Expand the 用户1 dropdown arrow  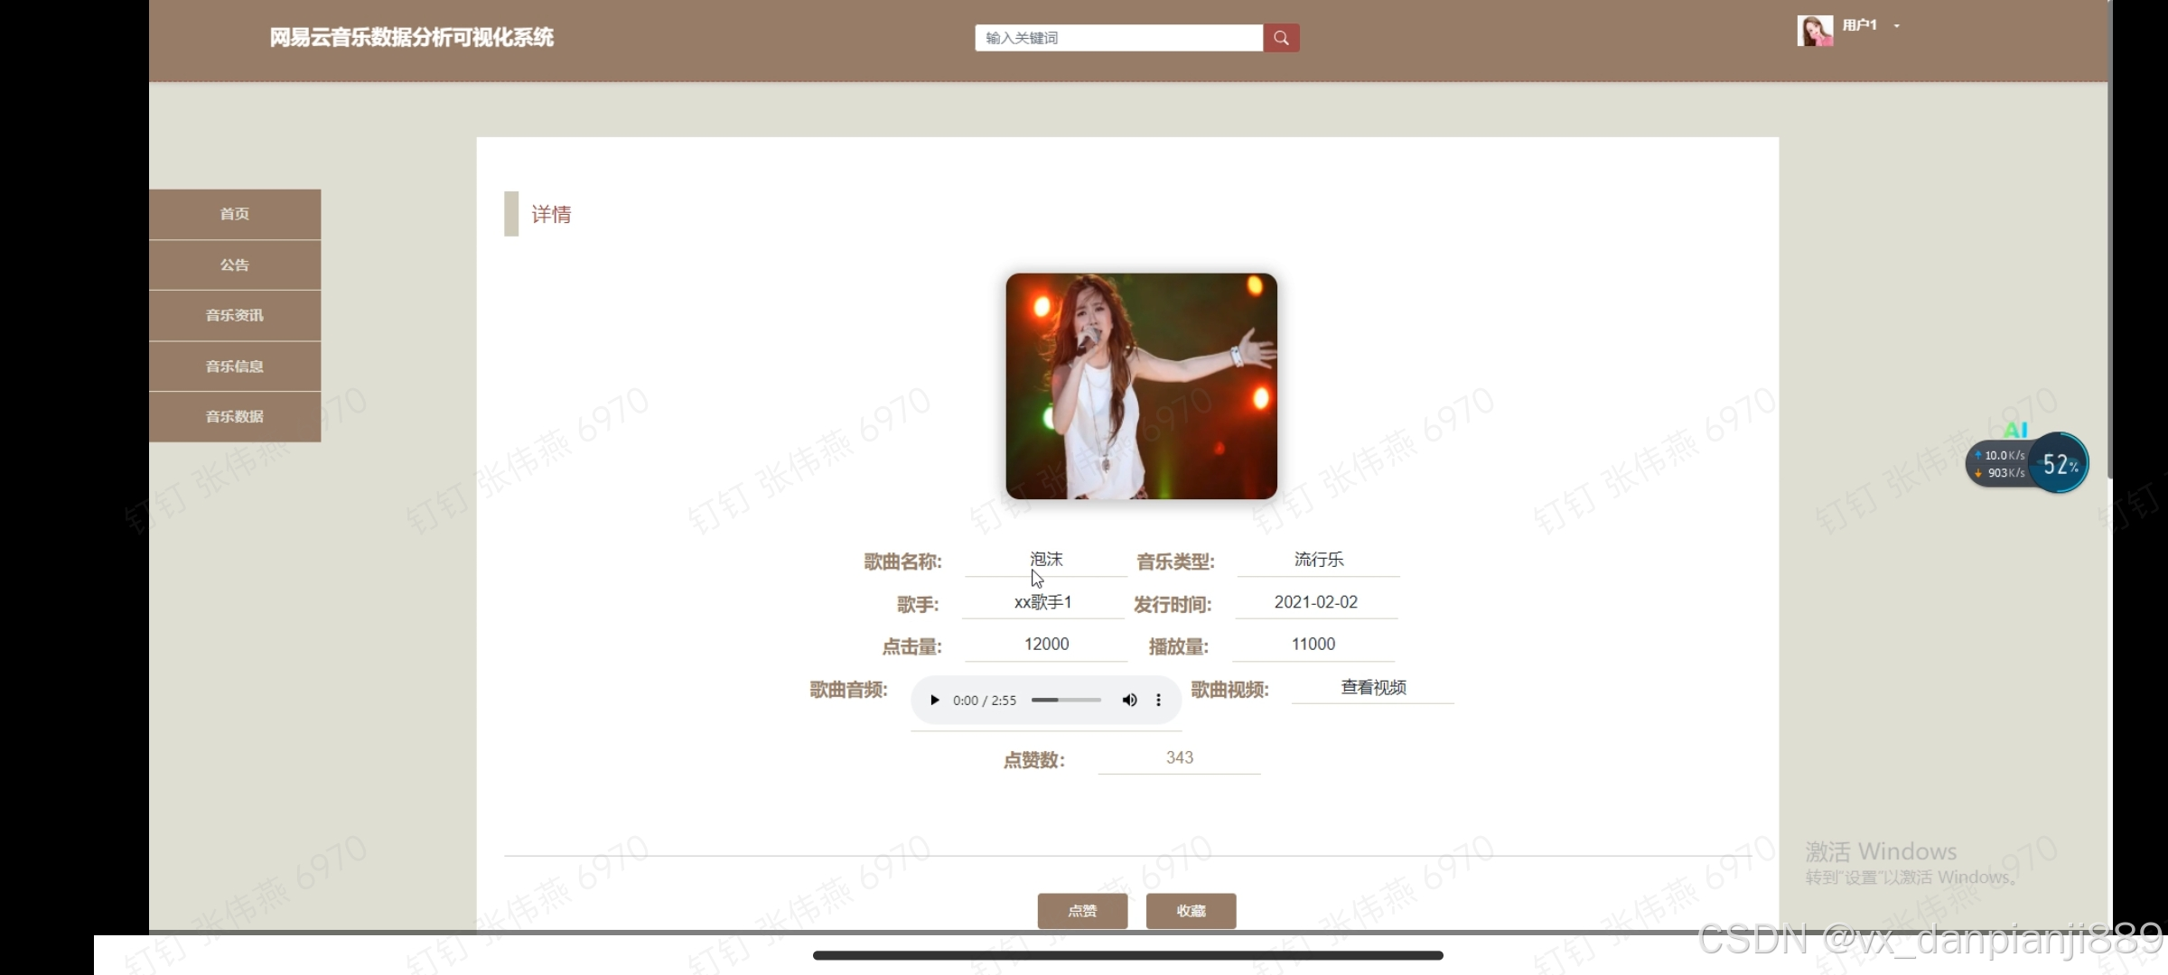tap(1897, 26)
